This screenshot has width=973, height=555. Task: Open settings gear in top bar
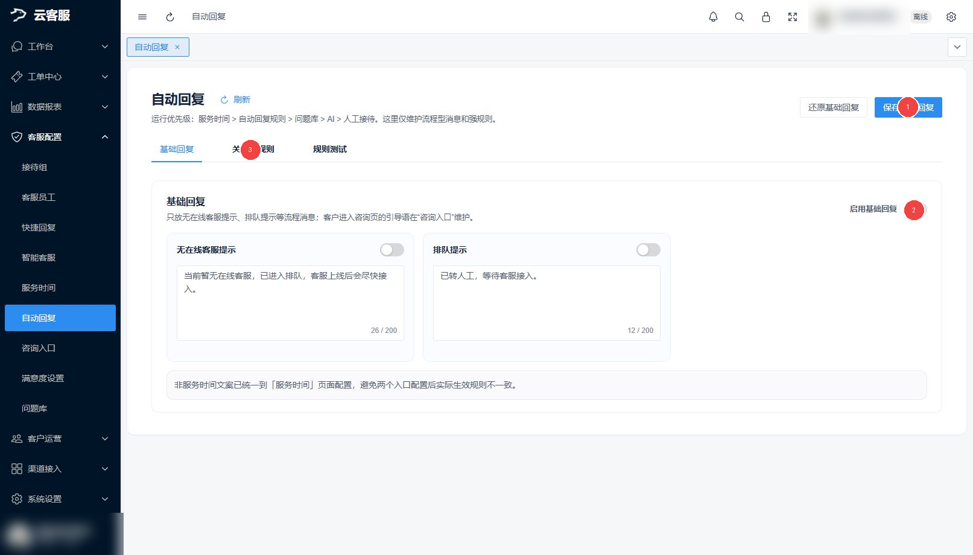click(951, 17)
